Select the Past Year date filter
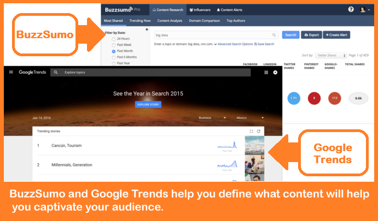 [x=114, y=63]
